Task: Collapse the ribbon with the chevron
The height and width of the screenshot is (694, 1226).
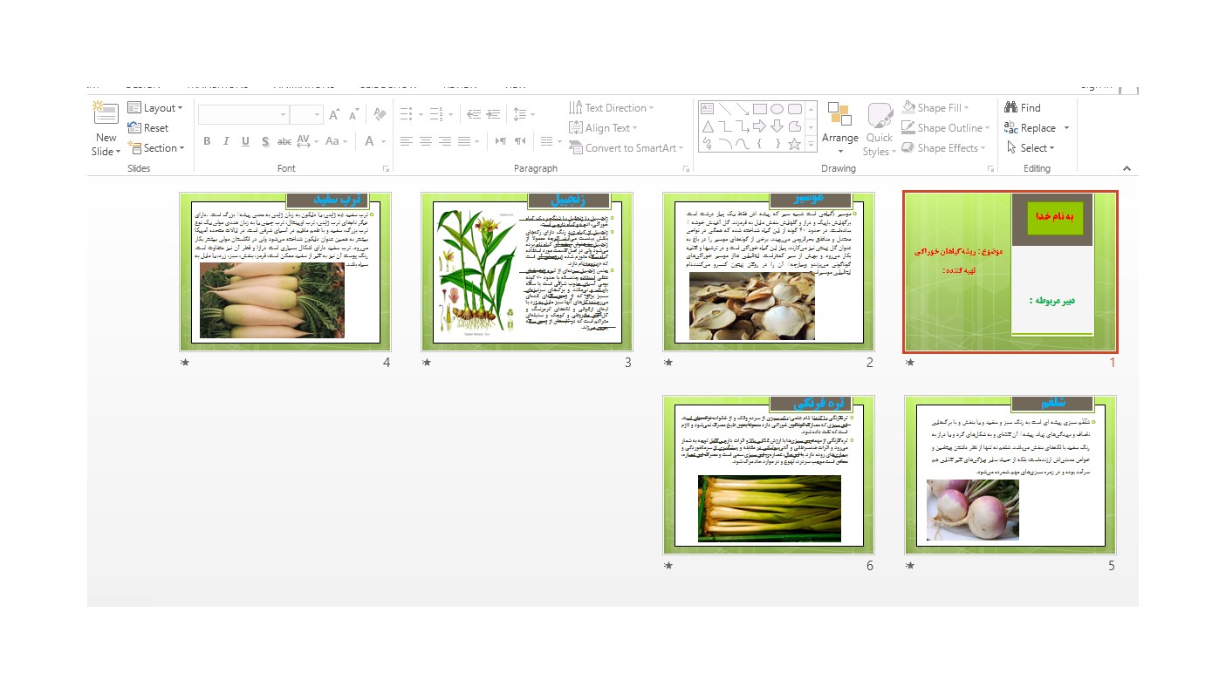Action: 1127,168
